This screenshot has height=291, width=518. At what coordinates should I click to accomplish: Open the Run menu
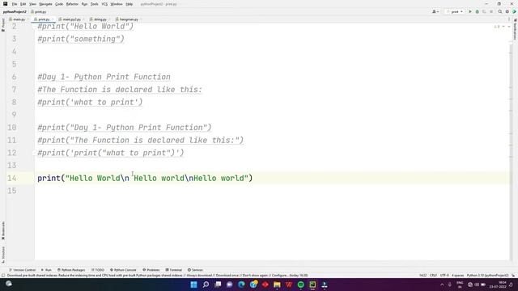(84, 4)
